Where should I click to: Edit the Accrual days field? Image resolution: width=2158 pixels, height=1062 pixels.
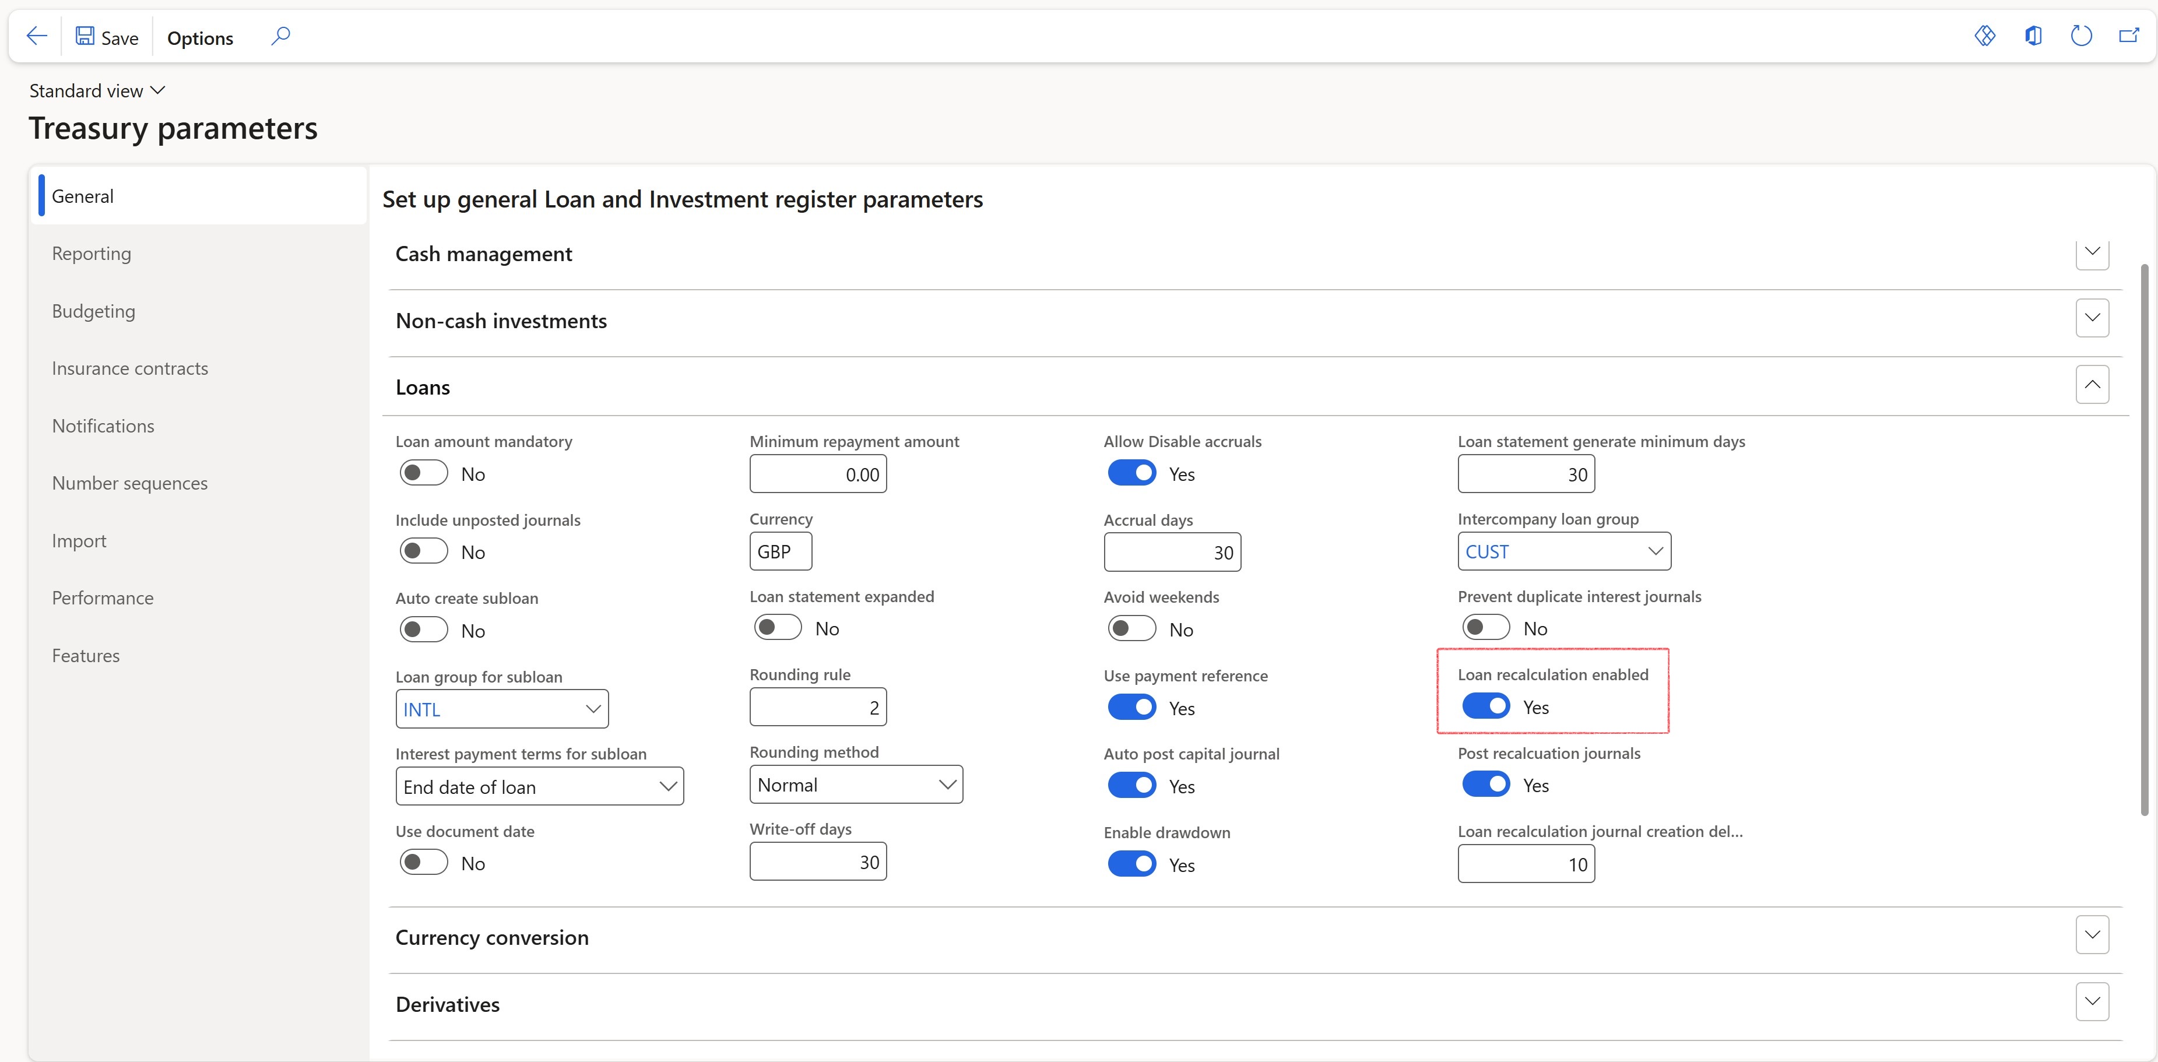1172,552
